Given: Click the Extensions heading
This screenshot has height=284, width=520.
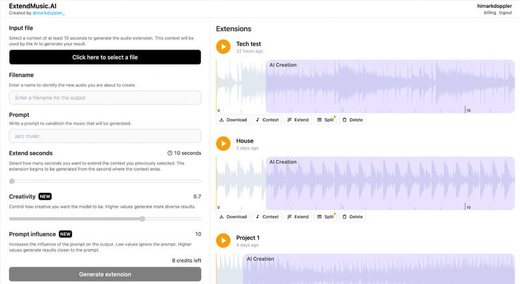Looking at the screenshot, I should point(233,29).
